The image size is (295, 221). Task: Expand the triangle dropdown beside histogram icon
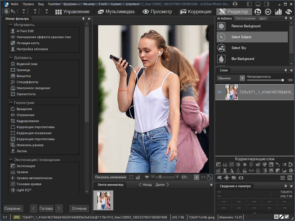pos(147,177)
